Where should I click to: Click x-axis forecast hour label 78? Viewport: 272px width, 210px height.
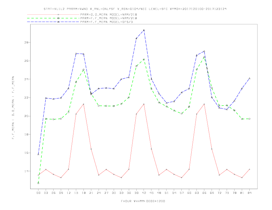(235, 193)
